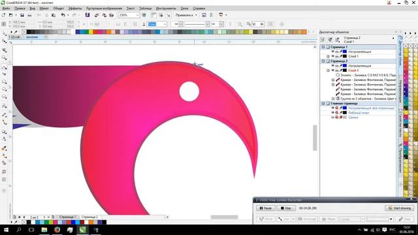Select the Shape tool in toolbox
This screenshot has width=418, height=235.
[4, 41]
